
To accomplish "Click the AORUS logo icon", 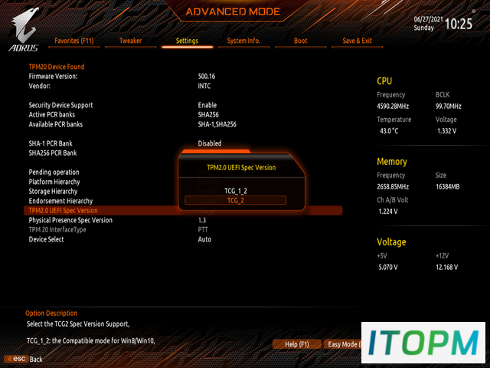I will (x=24, y=31).
